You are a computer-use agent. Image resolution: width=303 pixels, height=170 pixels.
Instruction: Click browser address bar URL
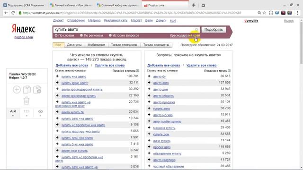132,13
